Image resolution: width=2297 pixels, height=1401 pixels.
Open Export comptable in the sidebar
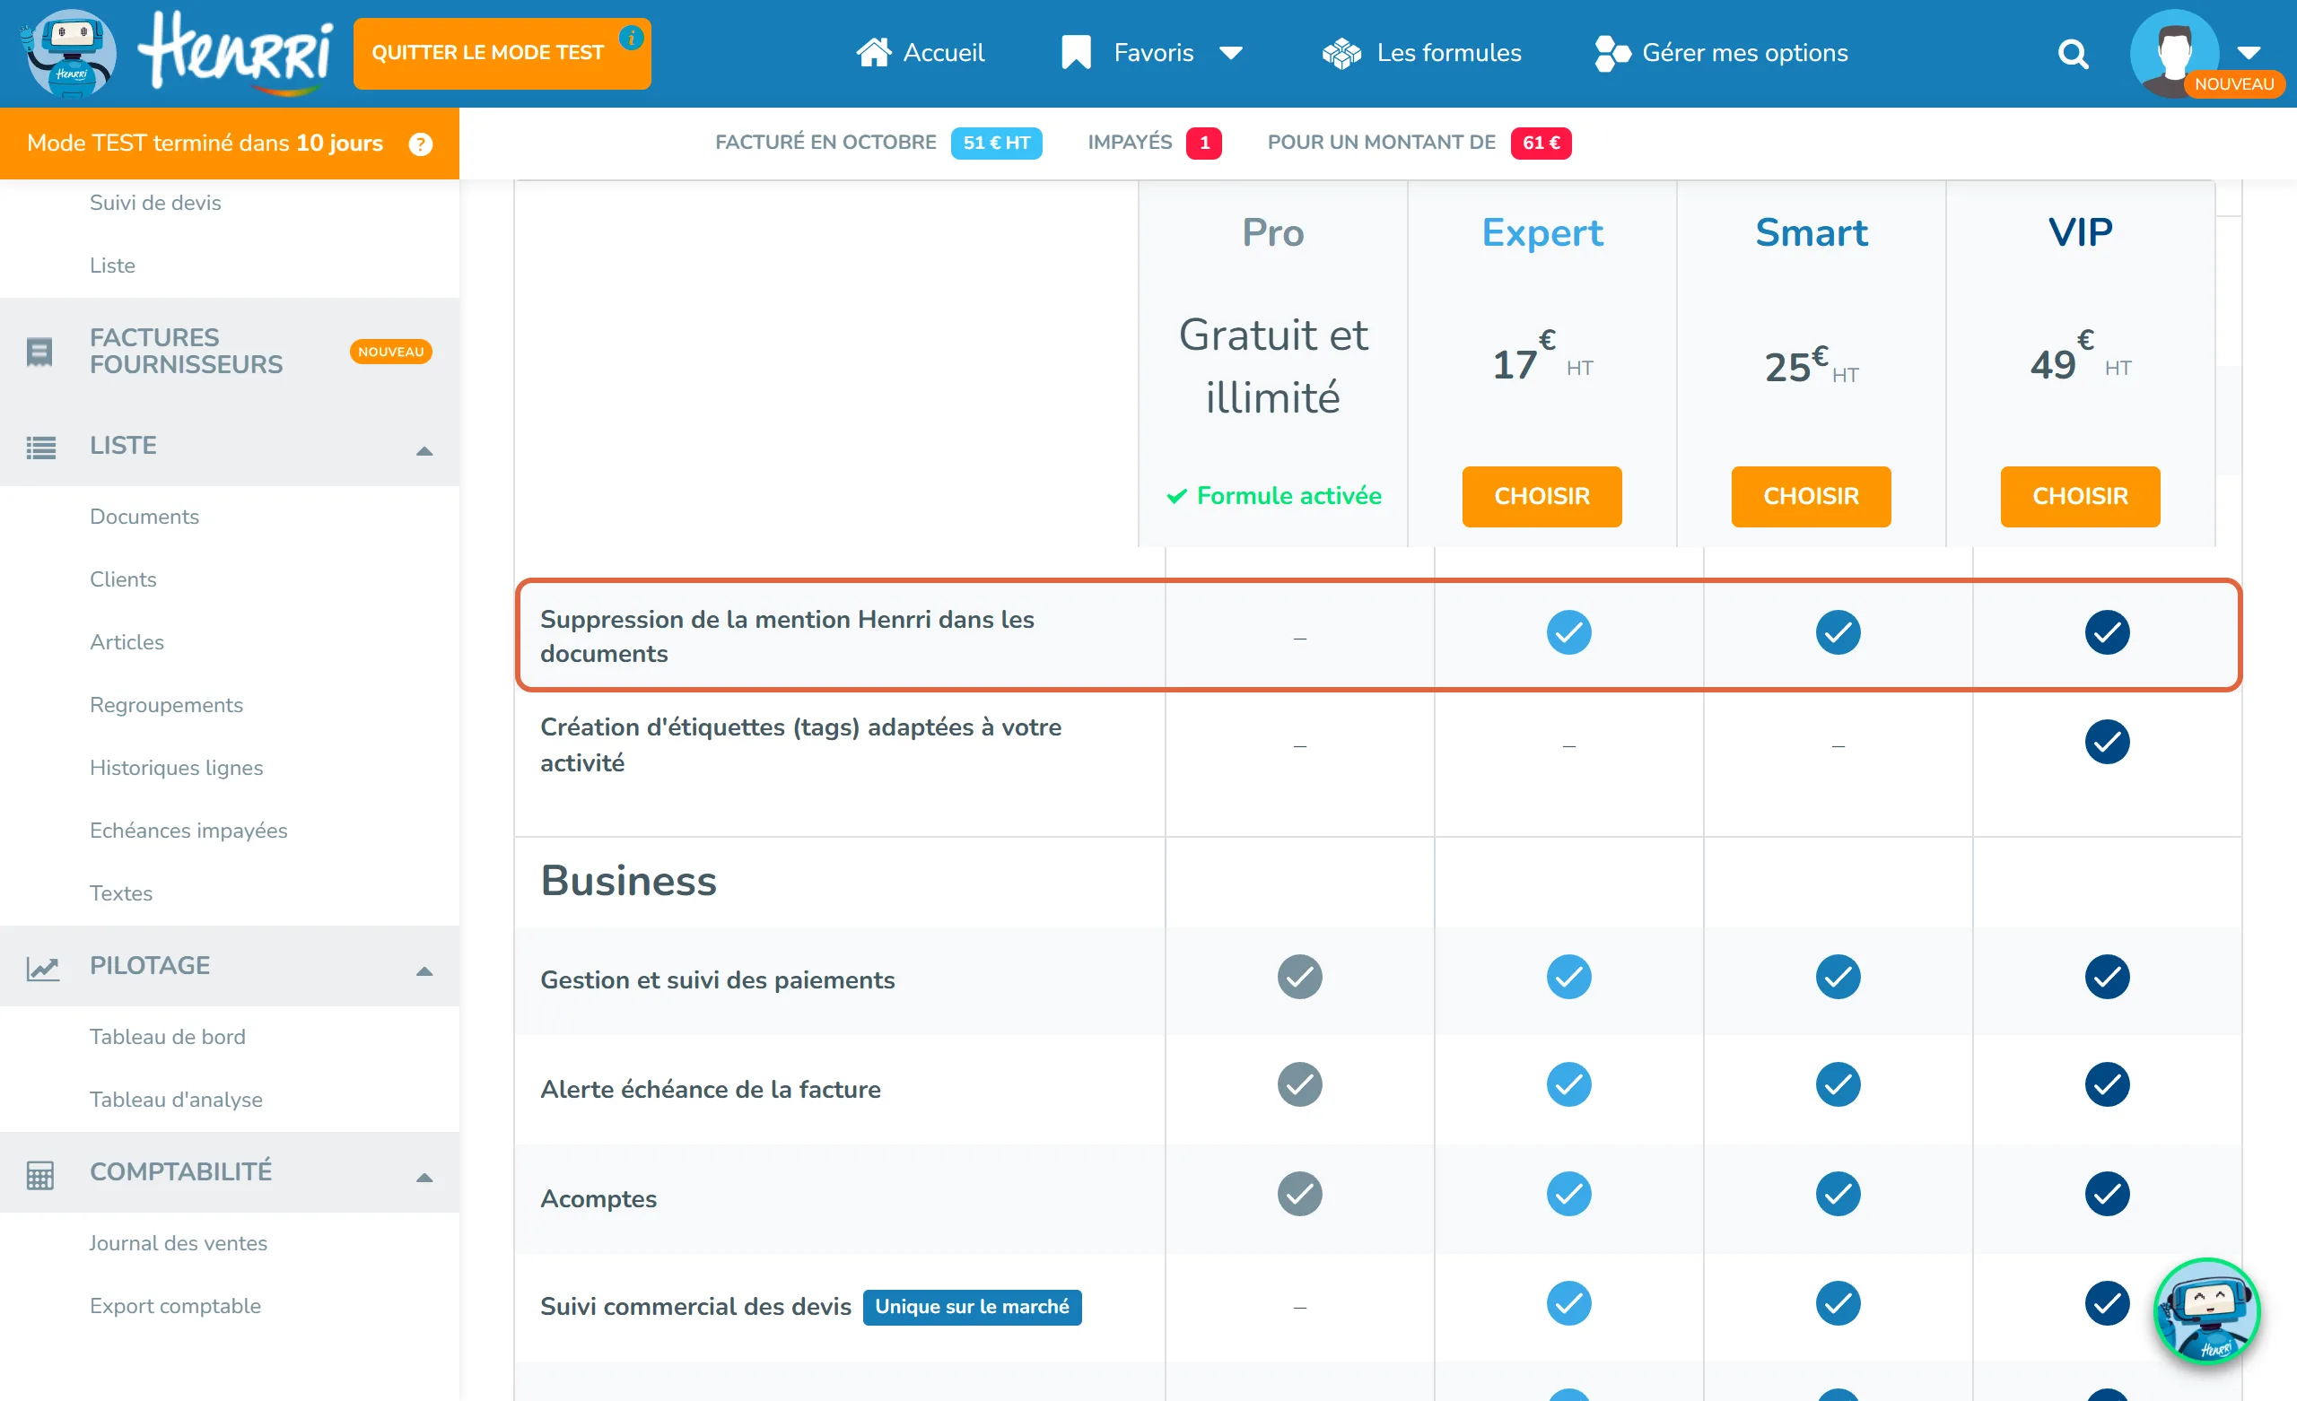175,1306
